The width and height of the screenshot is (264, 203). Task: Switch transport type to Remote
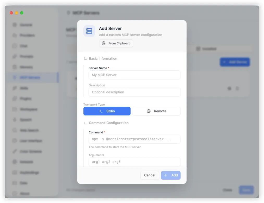156,111
